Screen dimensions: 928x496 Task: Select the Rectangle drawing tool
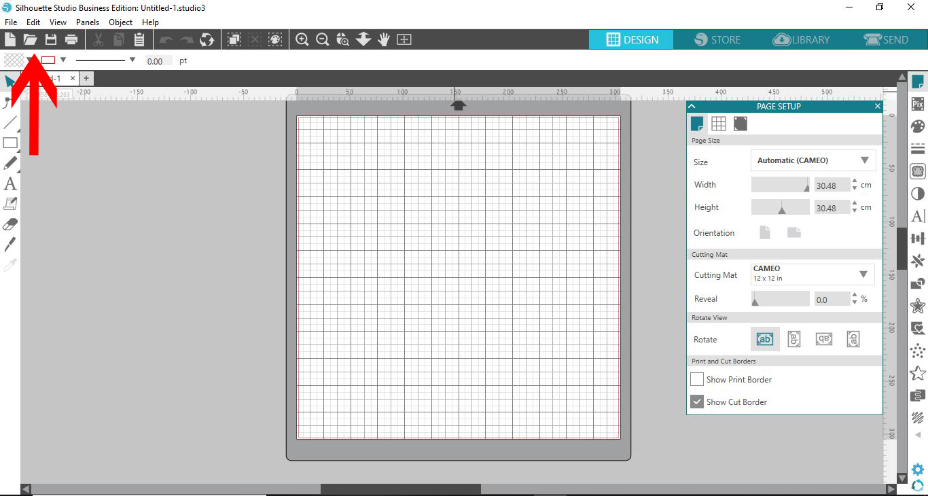tap(10, 143)
